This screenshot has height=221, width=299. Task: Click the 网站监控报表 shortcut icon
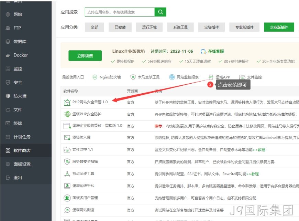click(x=172, y=77)
